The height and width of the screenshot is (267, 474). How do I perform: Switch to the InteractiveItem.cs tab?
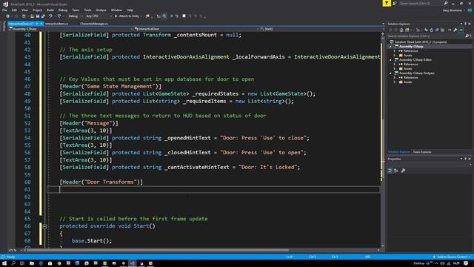[x=56, y=24]
